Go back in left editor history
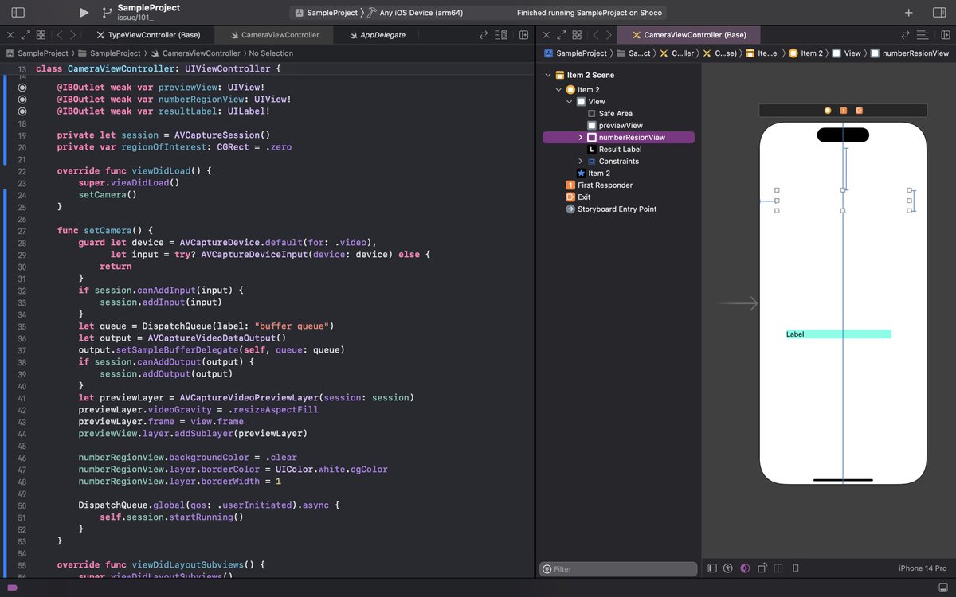Image resolution: width=956 pixels, height=597 pixels. 58,35
